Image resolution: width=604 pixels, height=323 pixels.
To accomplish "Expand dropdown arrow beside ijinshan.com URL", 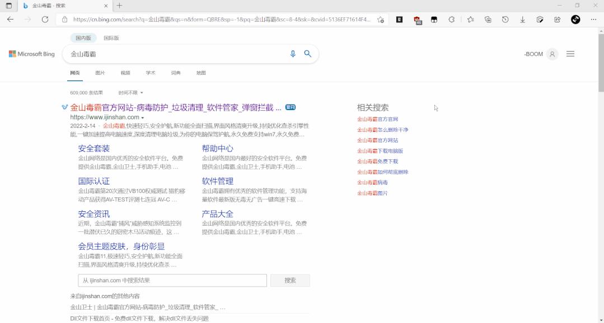I will click(143, 118).
